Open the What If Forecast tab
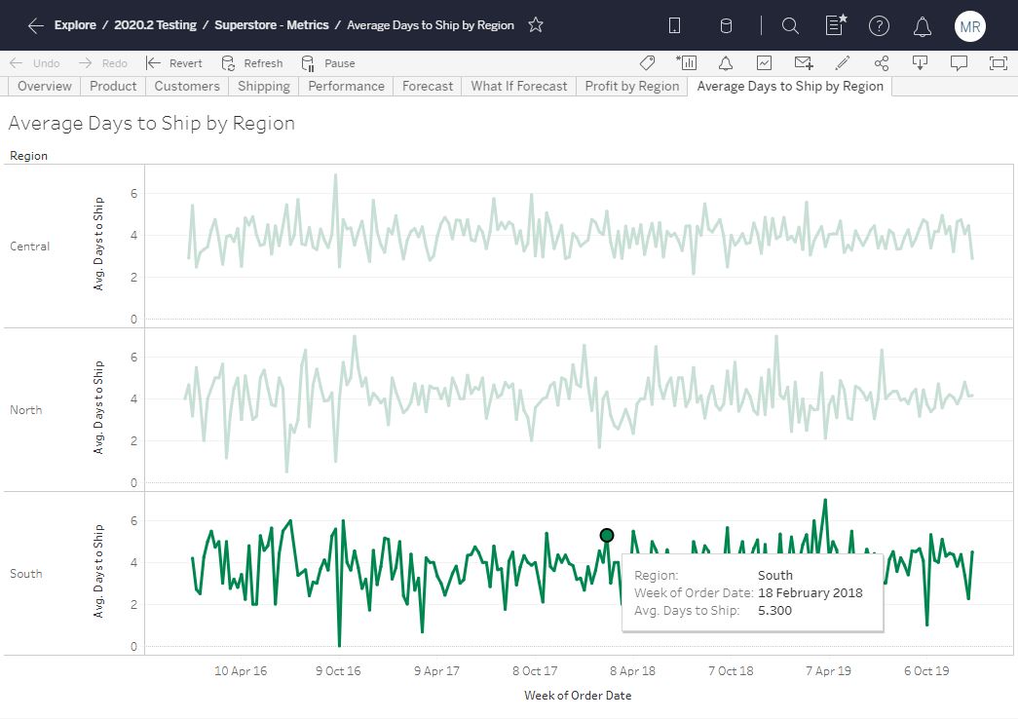 [518, 86]
